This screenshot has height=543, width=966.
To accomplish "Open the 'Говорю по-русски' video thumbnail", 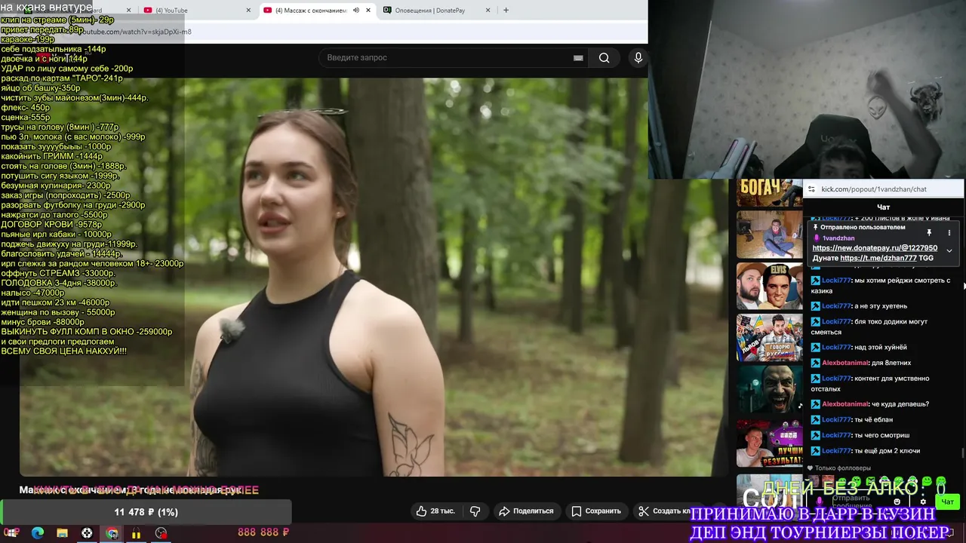I will [x=769, y=338].
